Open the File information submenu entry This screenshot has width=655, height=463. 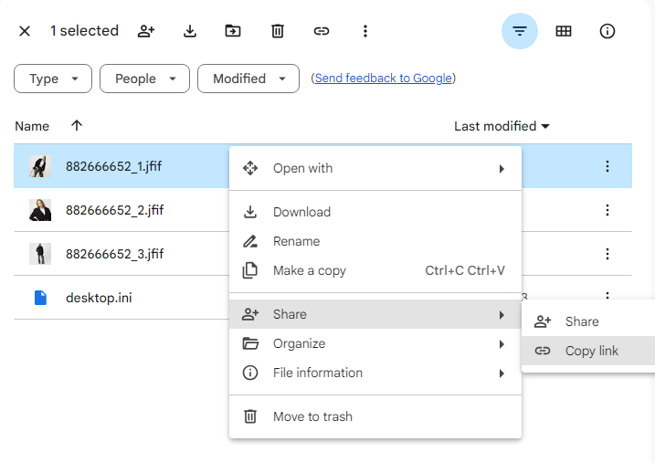(375, 373)
